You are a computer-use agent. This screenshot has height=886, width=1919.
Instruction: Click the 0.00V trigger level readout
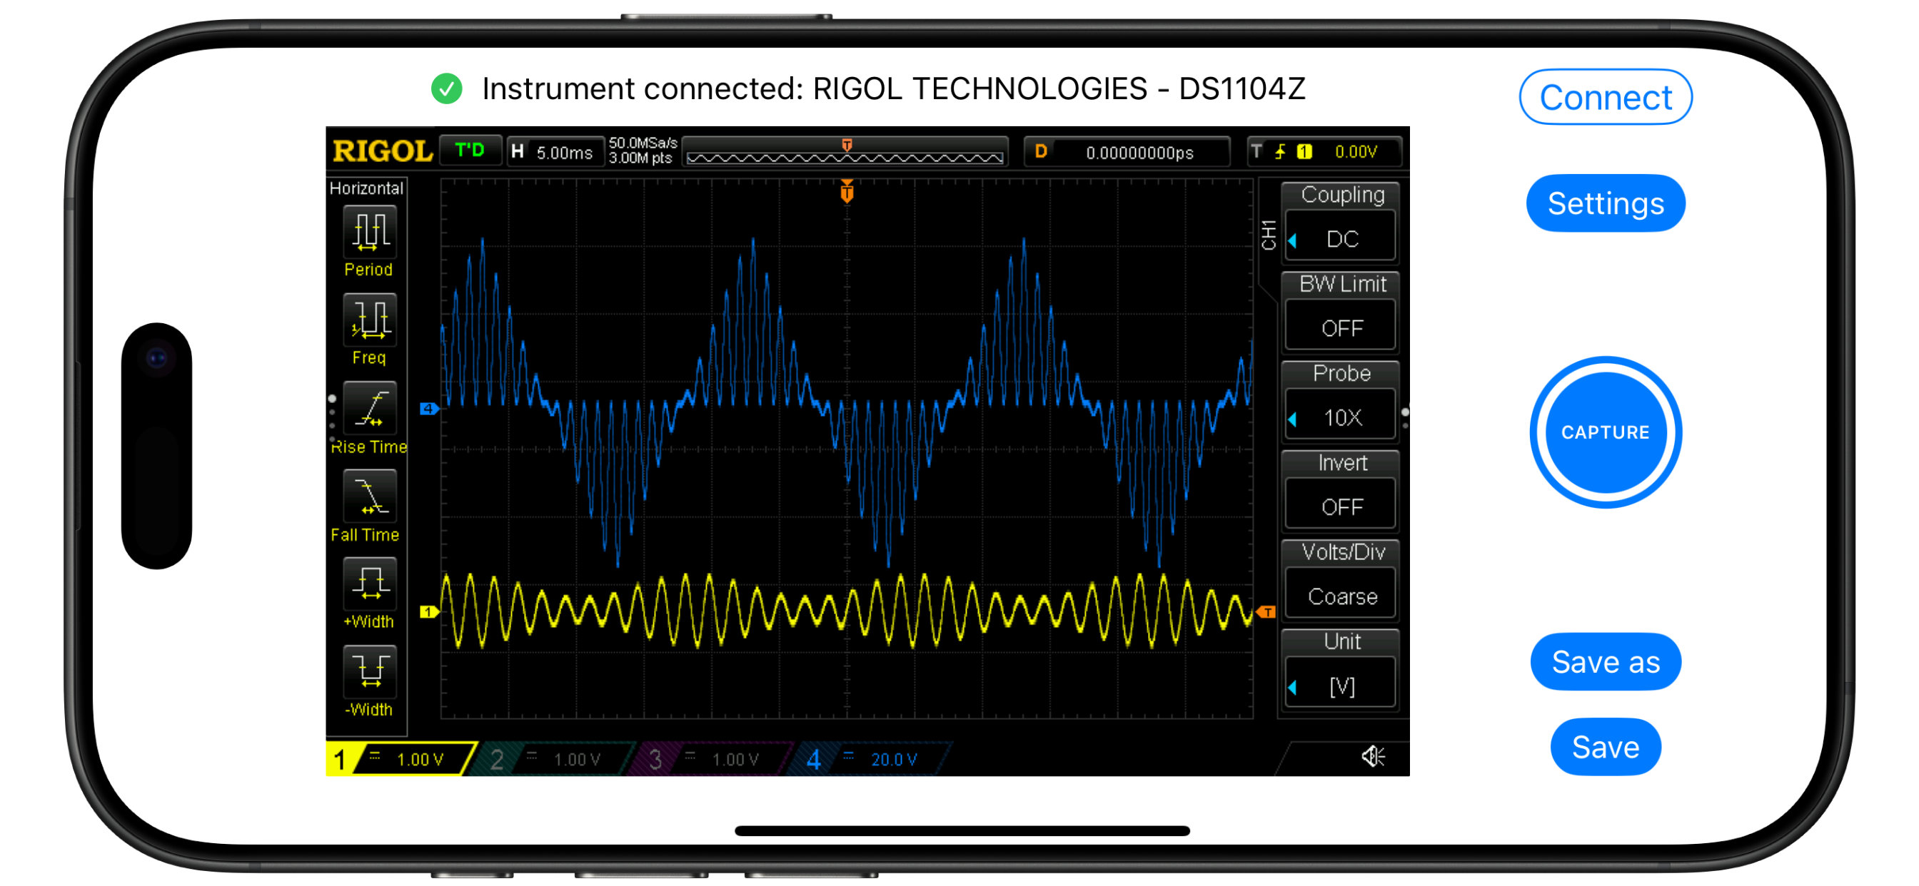(x=1355, y=152)
